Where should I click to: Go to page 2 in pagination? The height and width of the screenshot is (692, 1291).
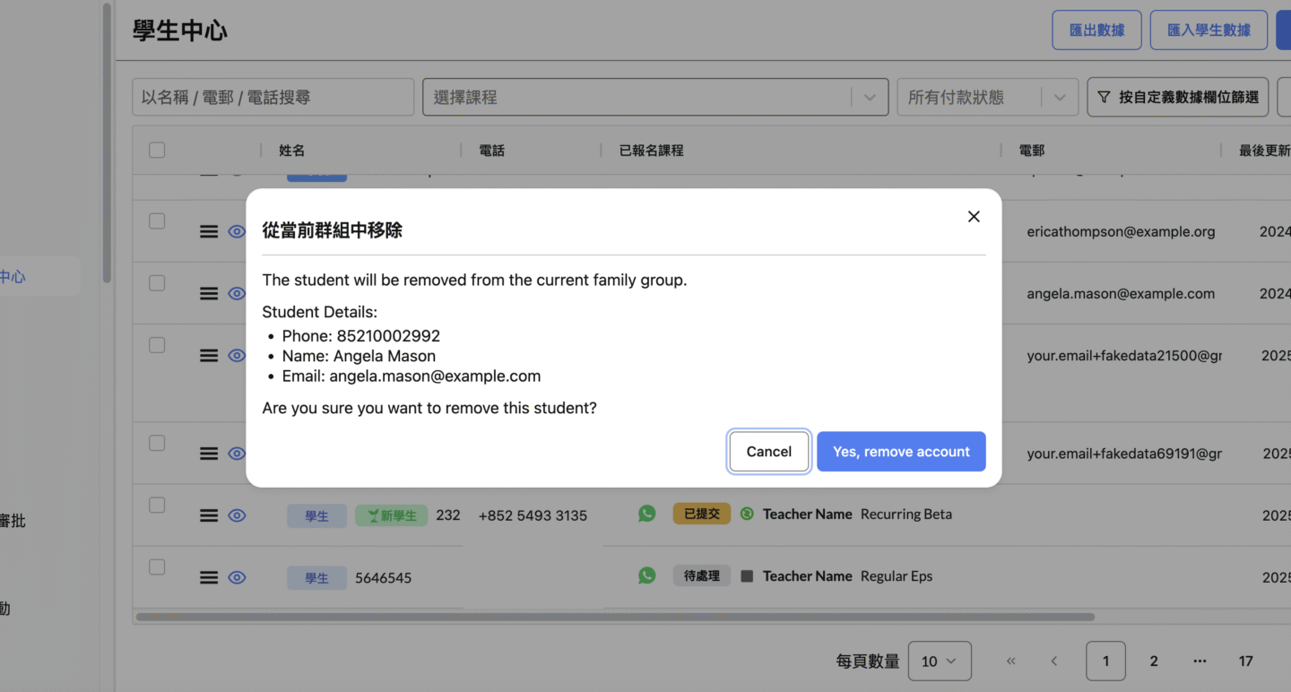(x=1154, y=662)
